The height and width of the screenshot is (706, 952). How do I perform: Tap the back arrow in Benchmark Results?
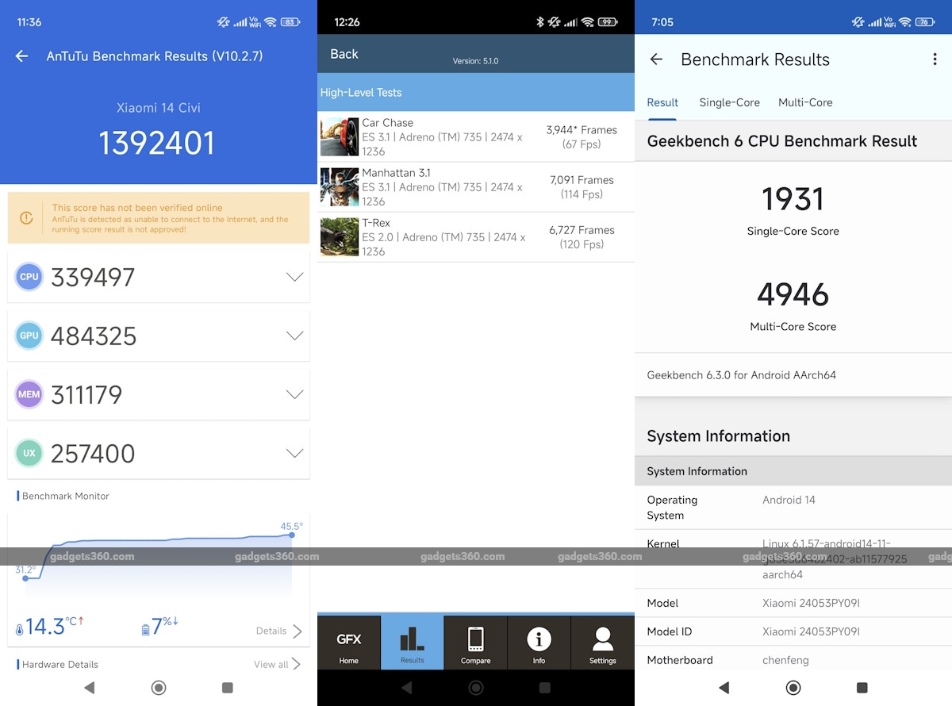655,59
